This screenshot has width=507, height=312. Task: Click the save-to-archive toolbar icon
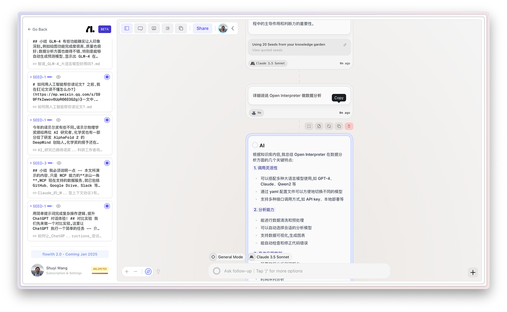pos(154,28)
